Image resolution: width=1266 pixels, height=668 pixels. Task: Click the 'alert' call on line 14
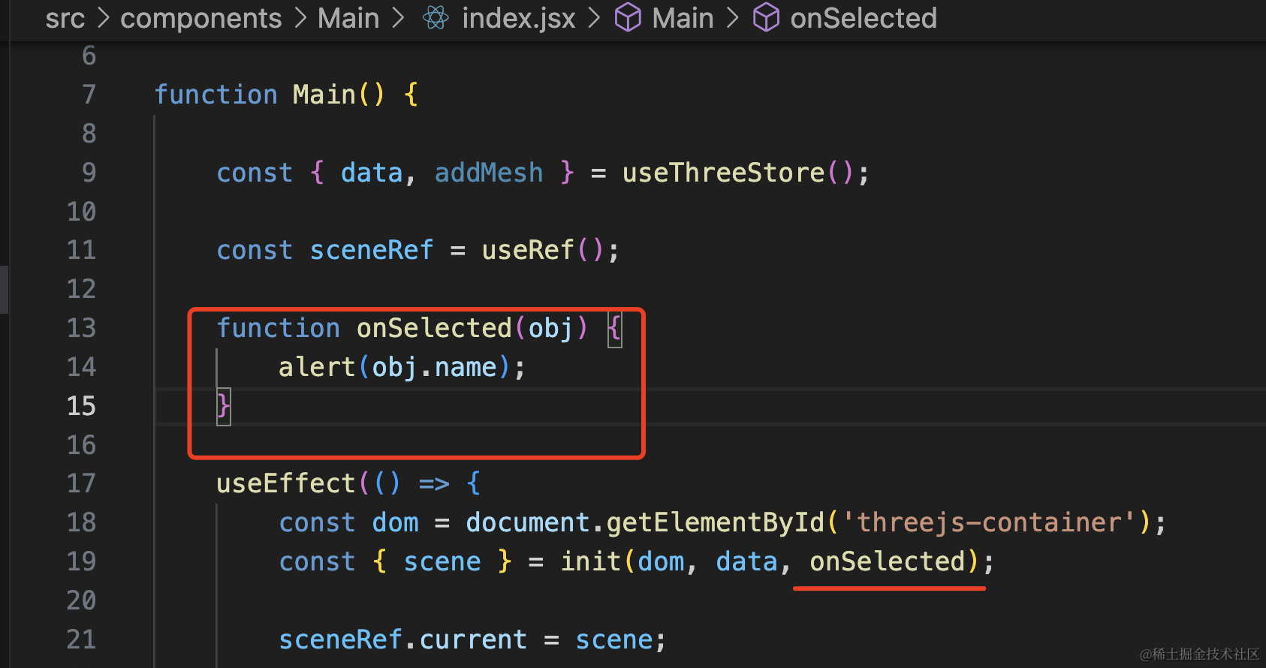(x=317, y=367)
